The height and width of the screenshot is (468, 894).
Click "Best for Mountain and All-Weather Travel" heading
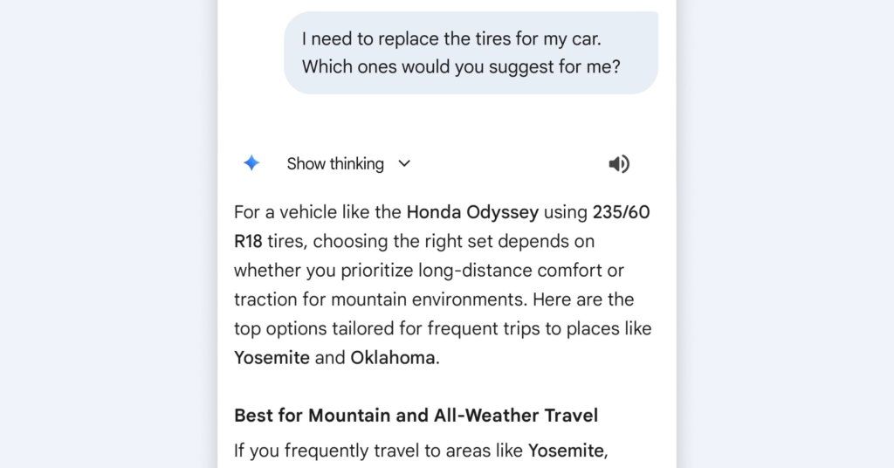pos(416,416)
